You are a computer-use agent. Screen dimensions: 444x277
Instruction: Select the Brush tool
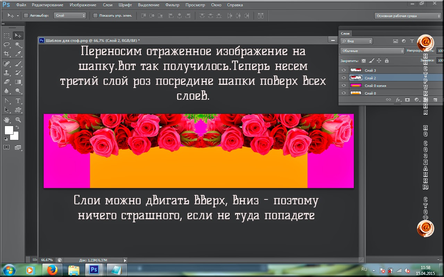18,64
